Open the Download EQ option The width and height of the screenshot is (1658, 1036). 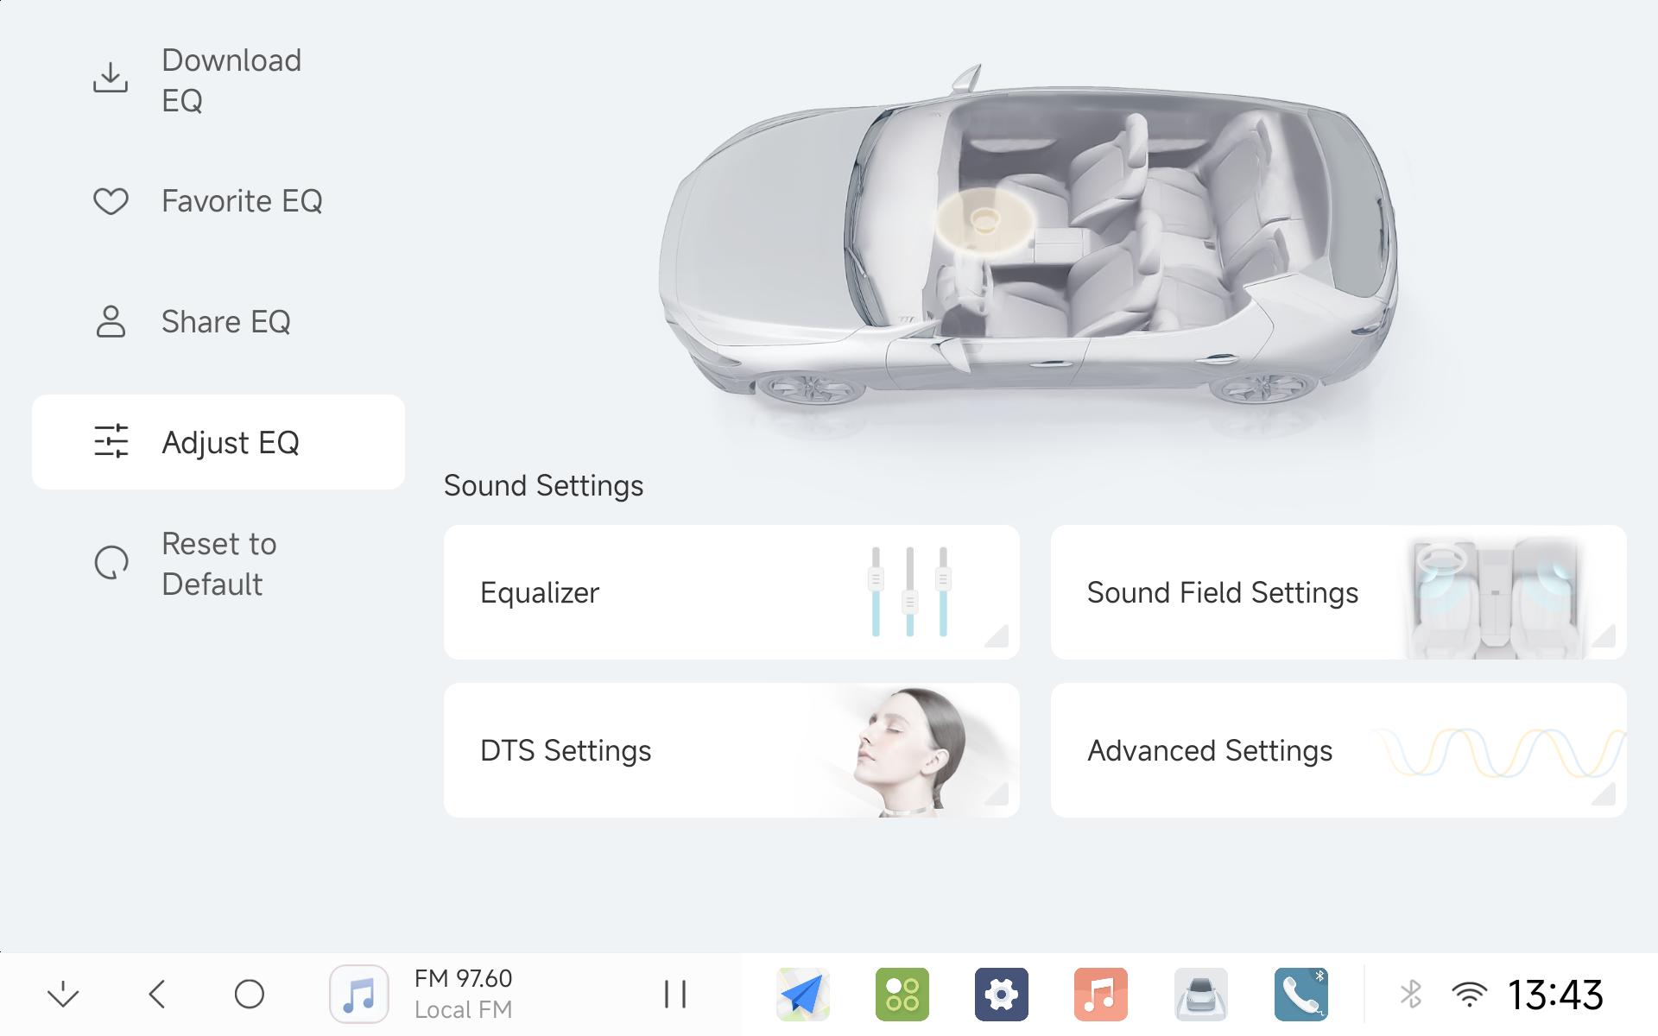(218, 80)
